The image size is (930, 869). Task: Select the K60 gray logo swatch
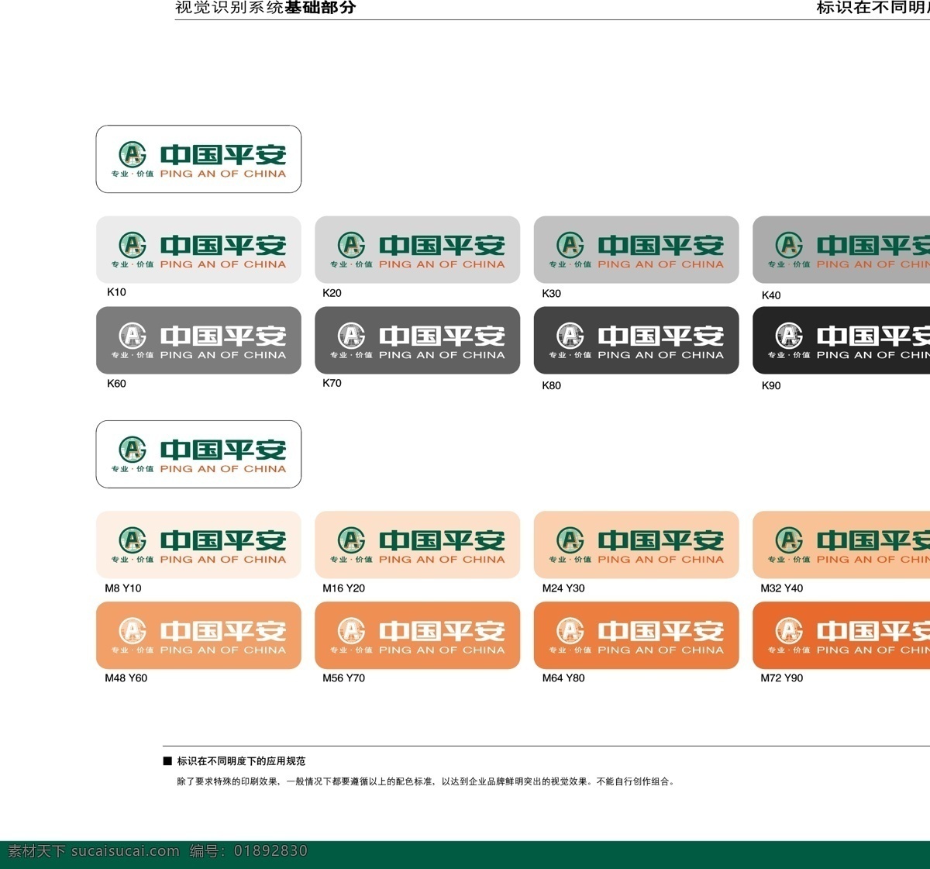[198, 340]
